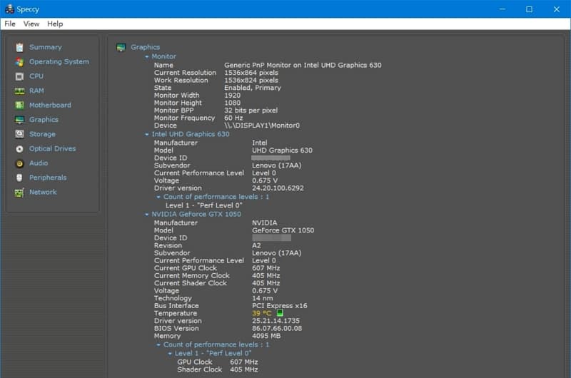Select the CPU chip icon

(20, 76)
